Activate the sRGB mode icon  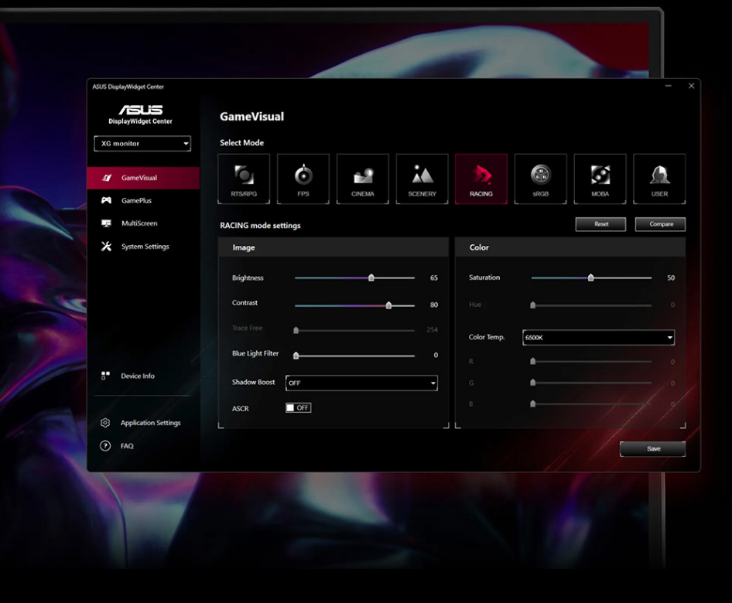[x=540, y=179]
